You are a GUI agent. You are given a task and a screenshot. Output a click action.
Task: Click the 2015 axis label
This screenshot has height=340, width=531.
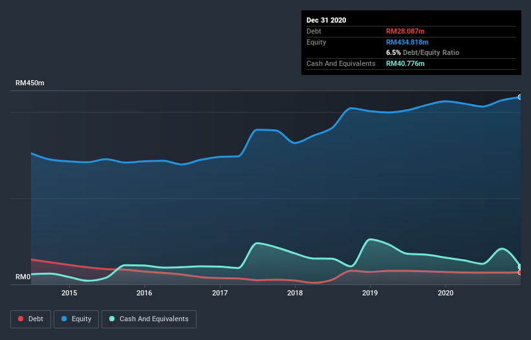click(69, 293)
